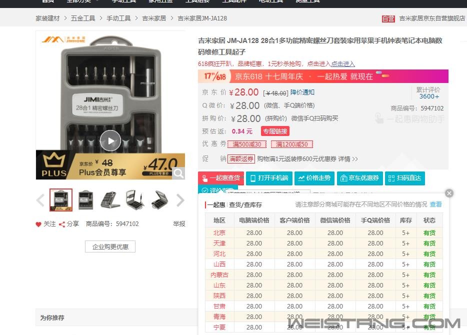Image resolution: width=467 pixels, height=335 pixels.
Task: Select 山东 in the region column
Action: tap(219, 285)
